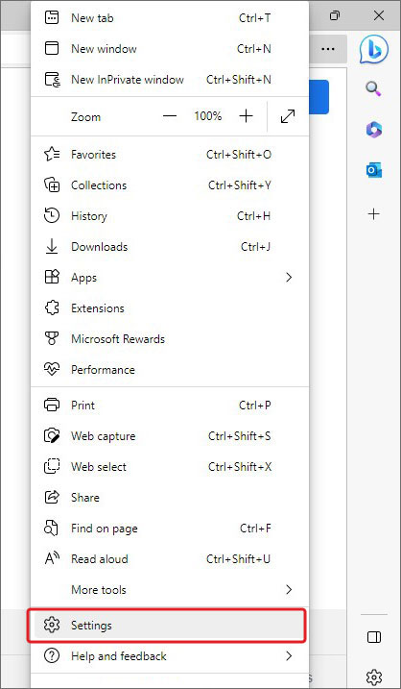Click the New tab icon
Image resolution: width=401 pixels, height=689 pixels.
pyautogui.click(x=52, y=18)
